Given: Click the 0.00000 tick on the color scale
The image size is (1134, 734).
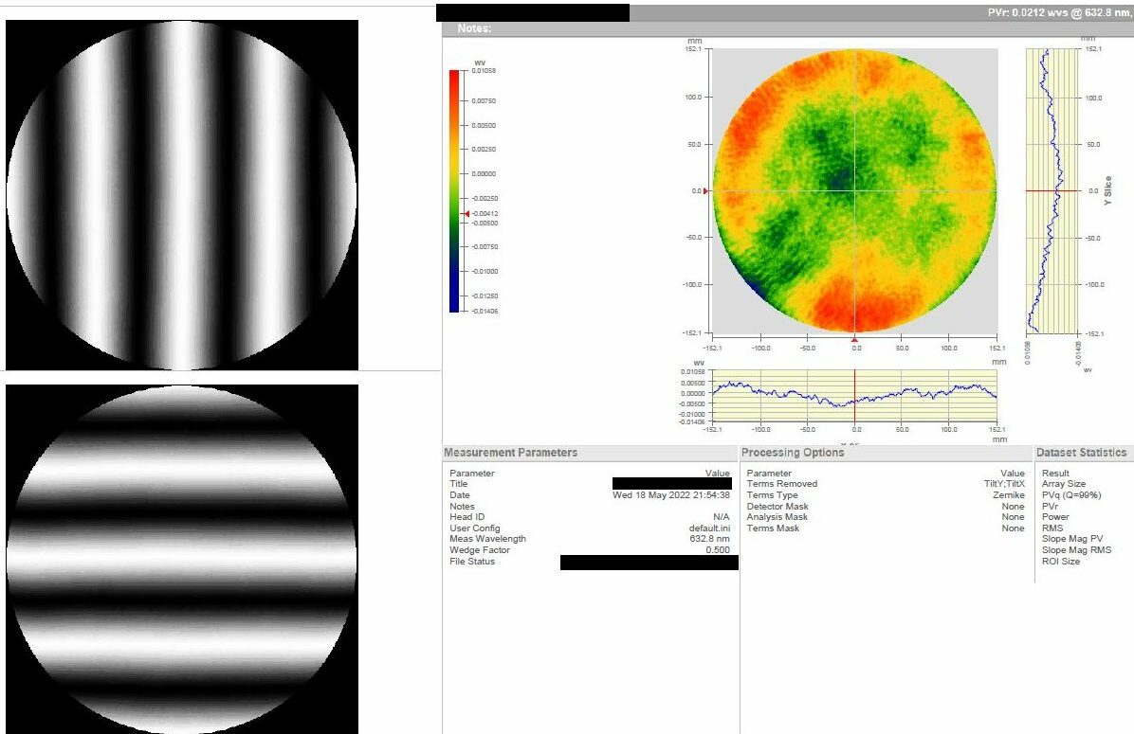Looking at the screenshot, I should 484,174.
